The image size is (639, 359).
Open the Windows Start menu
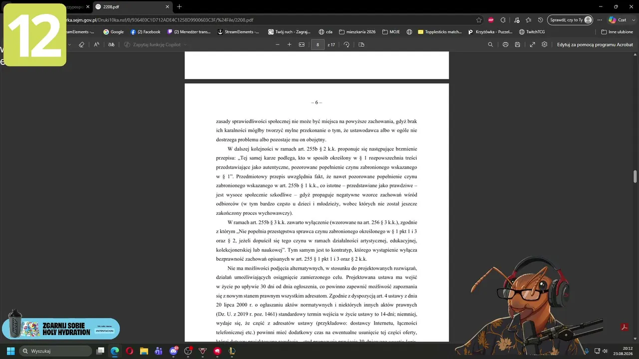10,351
